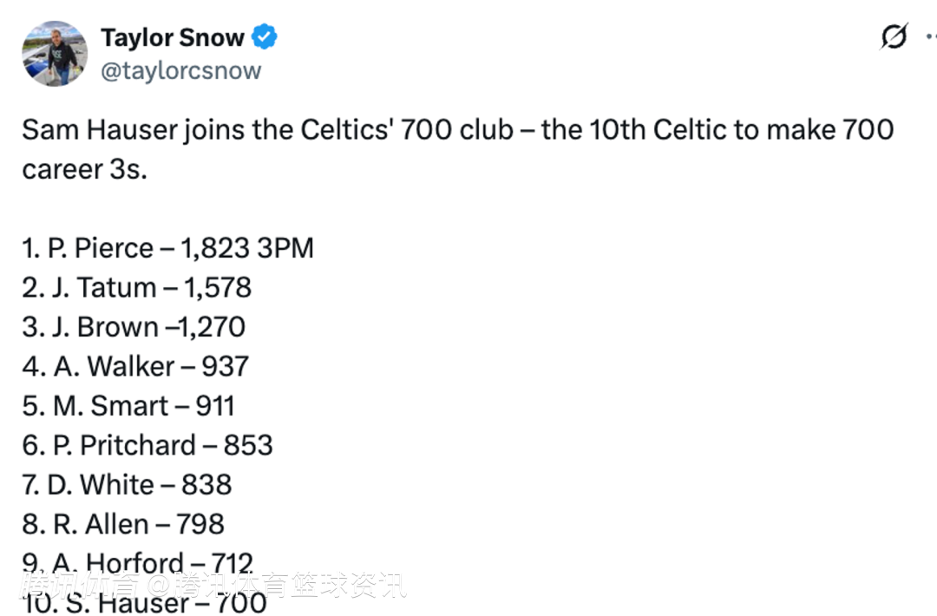937x616 pixels.
Task: Open the @taylorcsnow handle link
Action: (x=180, y=70)
